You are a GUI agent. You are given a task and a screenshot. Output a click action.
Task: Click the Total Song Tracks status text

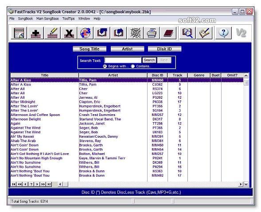pos(29,201)
